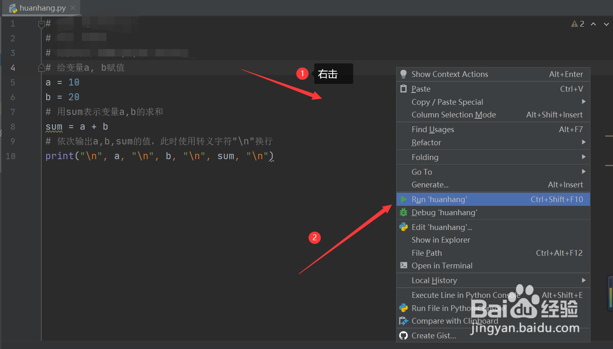Click the lightbulb icon beside Show Context Actions
Viewport: 613px width, 349px height.
(x=403, y=74)
